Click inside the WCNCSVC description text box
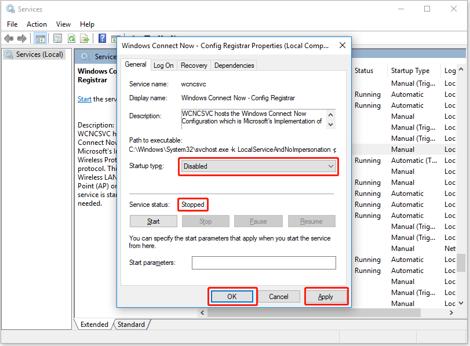The width and height of the screenshot is (470, 346). [253, 119]
